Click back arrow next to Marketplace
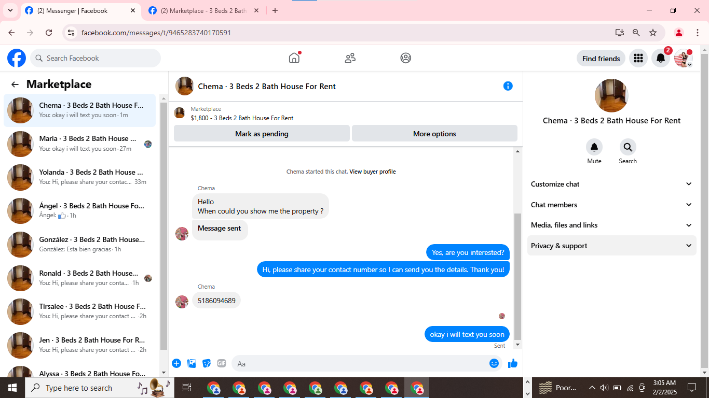 click(x=15, y=84)
